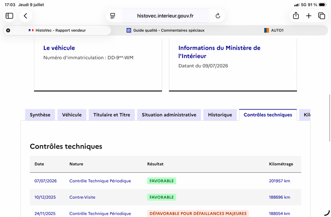
Task: Focus the histovec.interieur.gouv.fr address field
Action: [165, 16]
